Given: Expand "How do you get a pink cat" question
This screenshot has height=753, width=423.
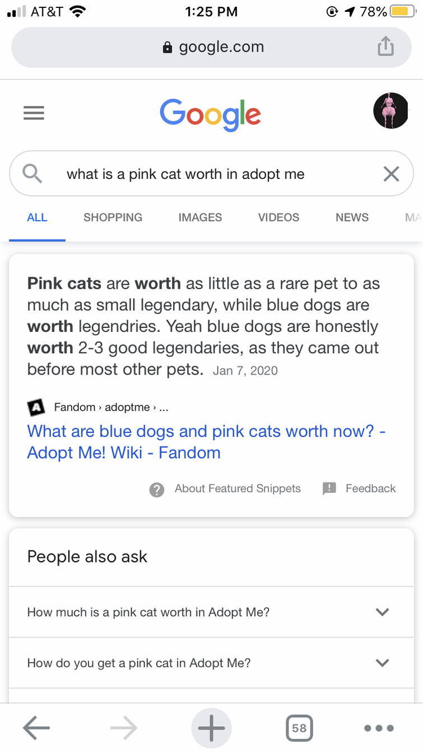Looking at the screenshot, I should (211, 663).
